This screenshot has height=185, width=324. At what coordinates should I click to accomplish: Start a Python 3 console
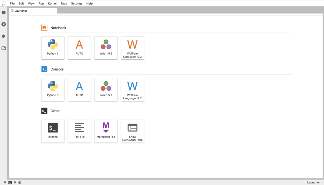[x=53, y=90]
